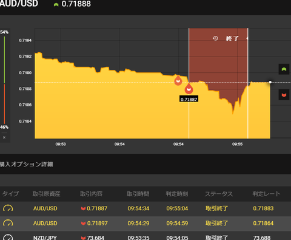Click AUD/USD in the 09:54:29 row

click(x=45, y=223)
